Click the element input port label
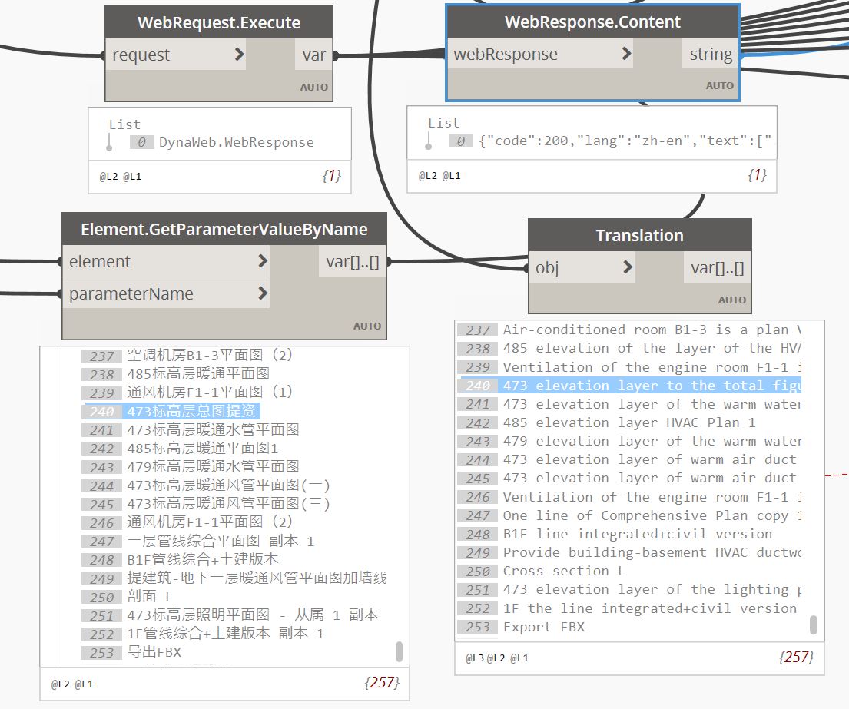 100,261
